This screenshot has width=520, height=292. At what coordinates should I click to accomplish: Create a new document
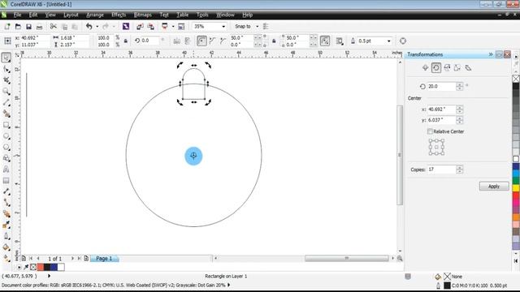click(7, 27)
